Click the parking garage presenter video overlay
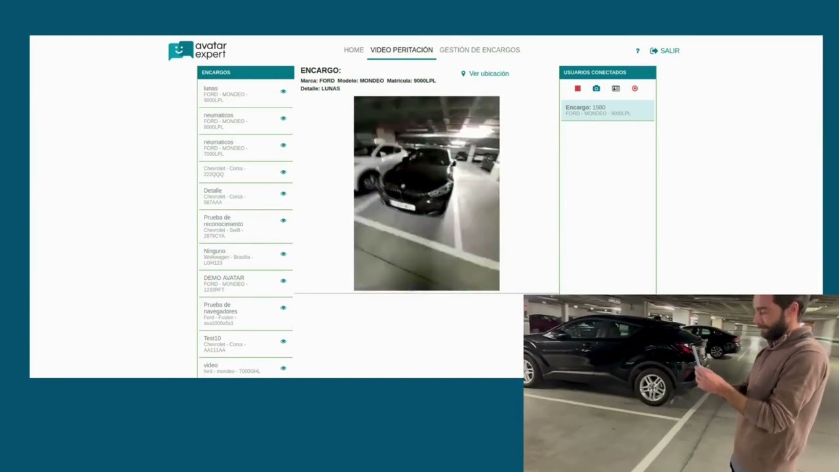This screenshot has height=472, width=839. (x=681, y=383)
